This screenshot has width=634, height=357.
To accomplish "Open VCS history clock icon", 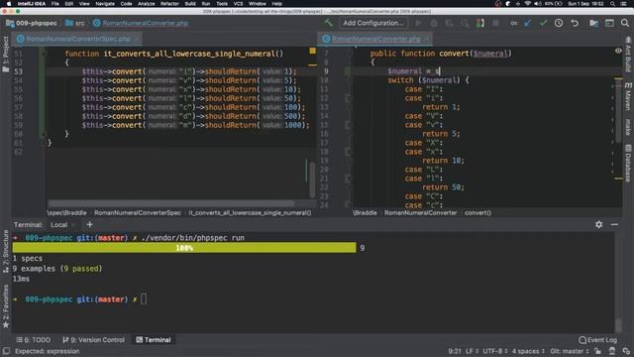I will click(x=559, y=23).
